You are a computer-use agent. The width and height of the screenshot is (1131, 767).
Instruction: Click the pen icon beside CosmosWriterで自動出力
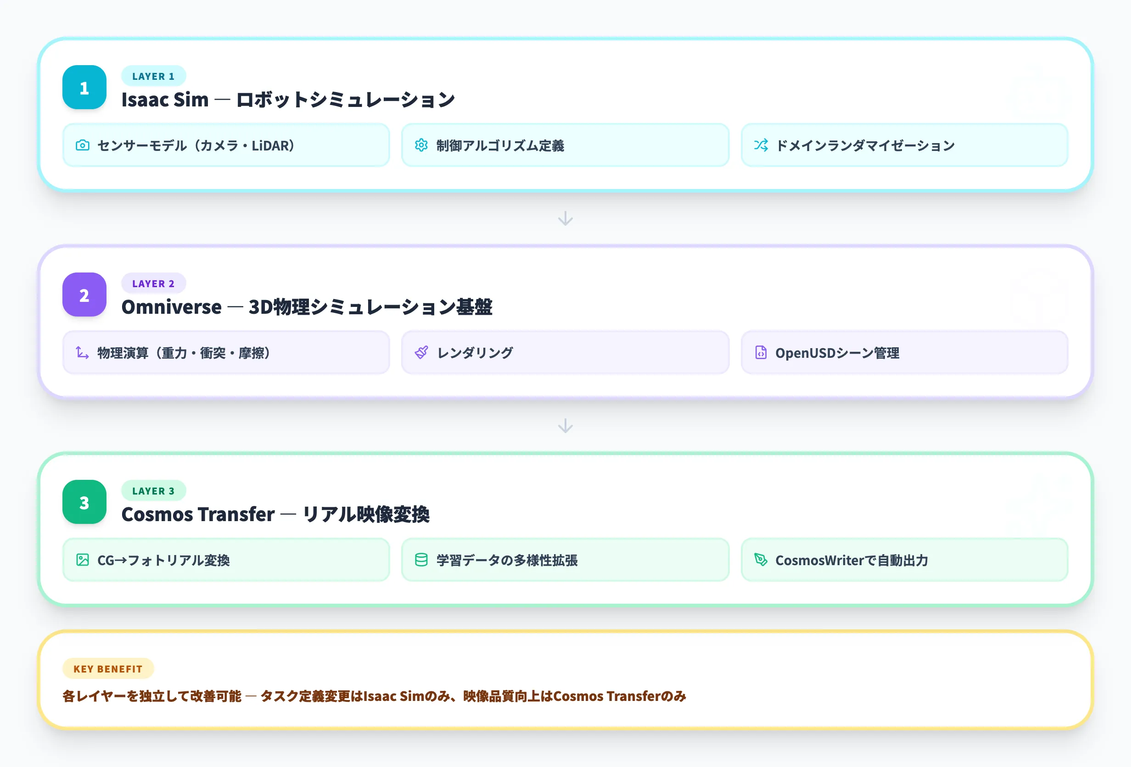click(761, 560)
